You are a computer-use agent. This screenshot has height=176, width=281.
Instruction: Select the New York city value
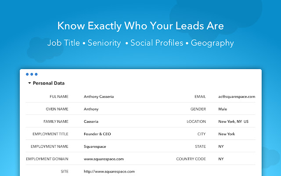click(x=227, y=134)
